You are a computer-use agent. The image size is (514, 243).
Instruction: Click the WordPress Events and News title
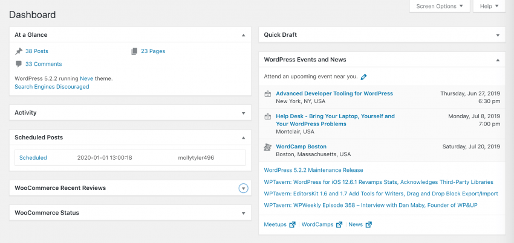305,60
